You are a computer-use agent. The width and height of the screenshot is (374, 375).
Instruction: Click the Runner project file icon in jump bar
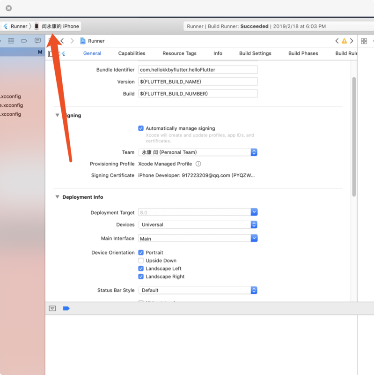coord(83,41)
